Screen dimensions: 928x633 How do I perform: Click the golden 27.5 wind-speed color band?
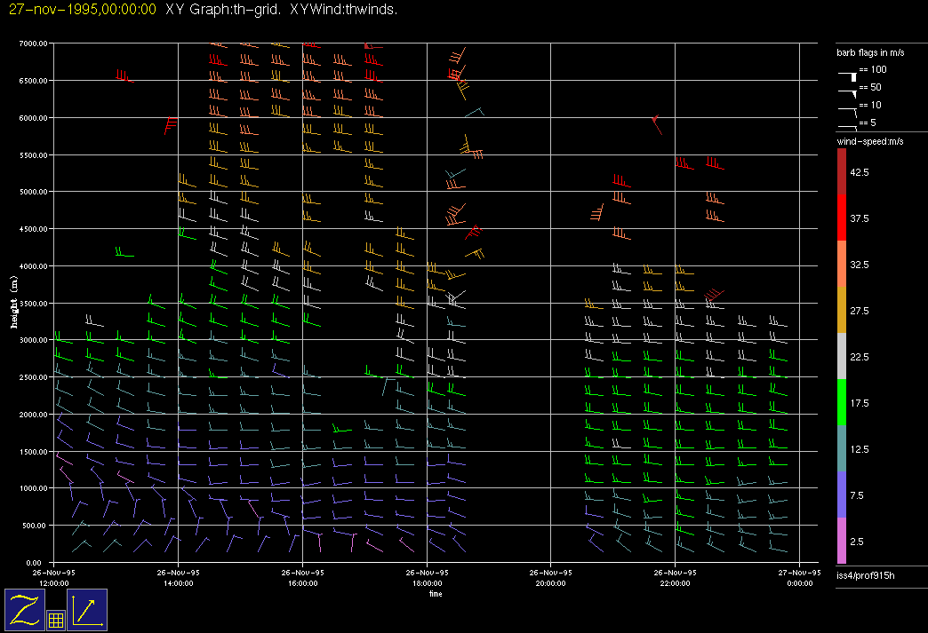(842, 311)
